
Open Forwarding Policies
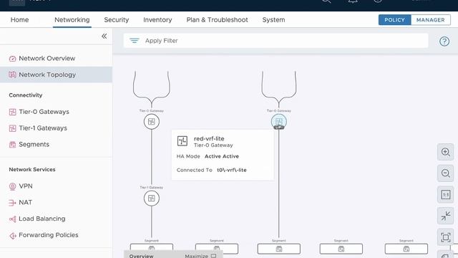(49, 235)
